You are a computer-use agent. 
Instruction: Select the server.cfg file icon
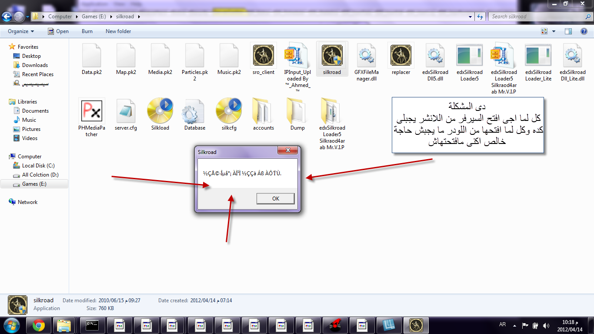click(x=126, y=110)
